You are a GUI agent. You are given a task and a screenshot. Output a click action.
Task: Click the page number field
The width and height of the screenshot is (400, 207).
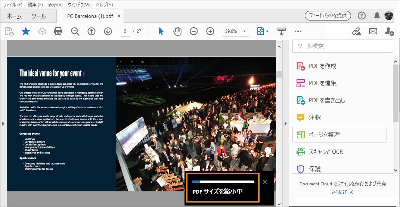tap(125, 31)
